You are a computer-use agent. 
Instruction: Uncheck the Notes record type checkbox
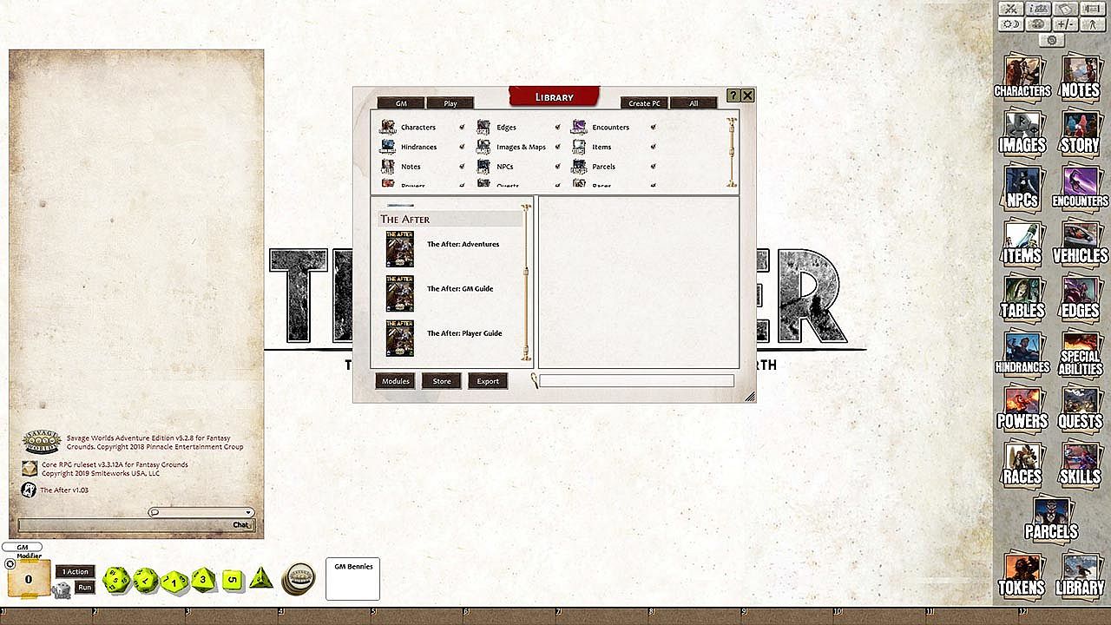(462, 167)
